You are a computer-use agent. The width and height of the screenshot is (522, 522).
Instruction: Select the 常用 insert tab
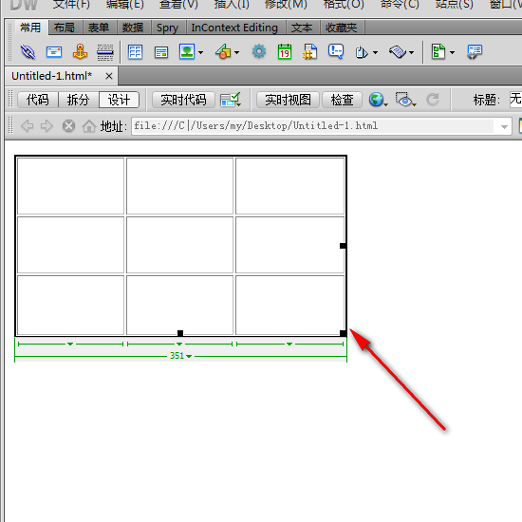30,28
